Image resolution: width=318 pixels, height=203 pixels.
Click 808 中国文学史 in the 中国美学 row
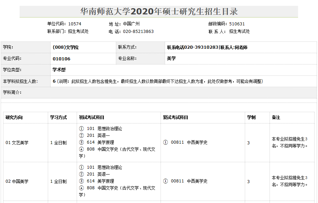[x=117, y=191]
